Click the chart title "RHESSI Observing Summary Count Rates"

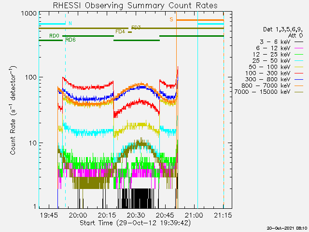click(135, 5)
